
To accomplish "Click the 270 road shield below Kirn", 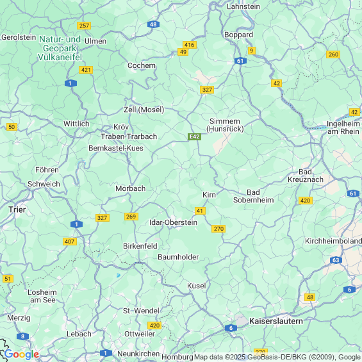I will pos(218,229).
